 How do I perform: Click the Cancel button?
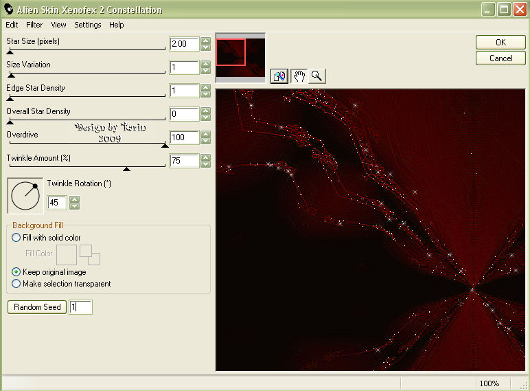[500, 58]
